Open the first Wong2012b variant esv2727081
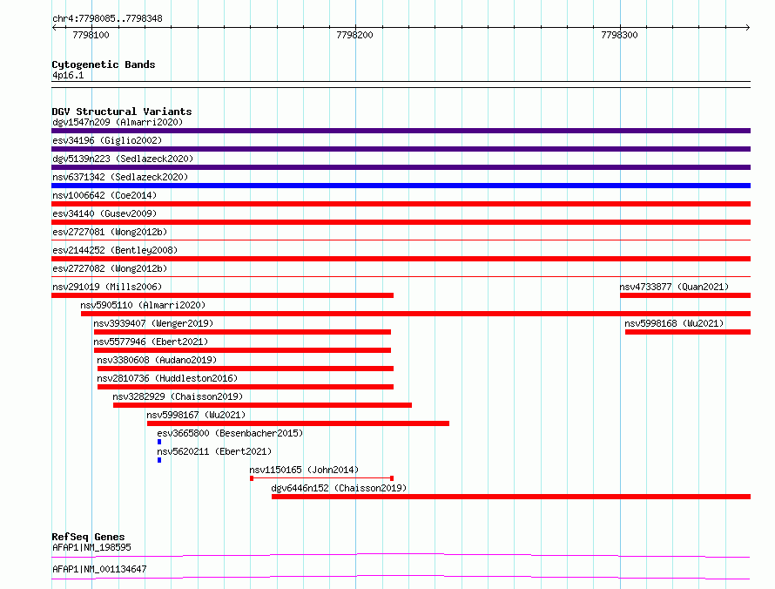 coord(110,232)
